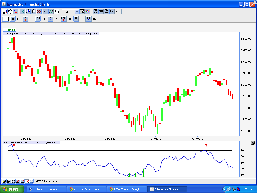Click the export arrow-up tray icon
This screenshot has width=257, height=193.
coord(22,181)
